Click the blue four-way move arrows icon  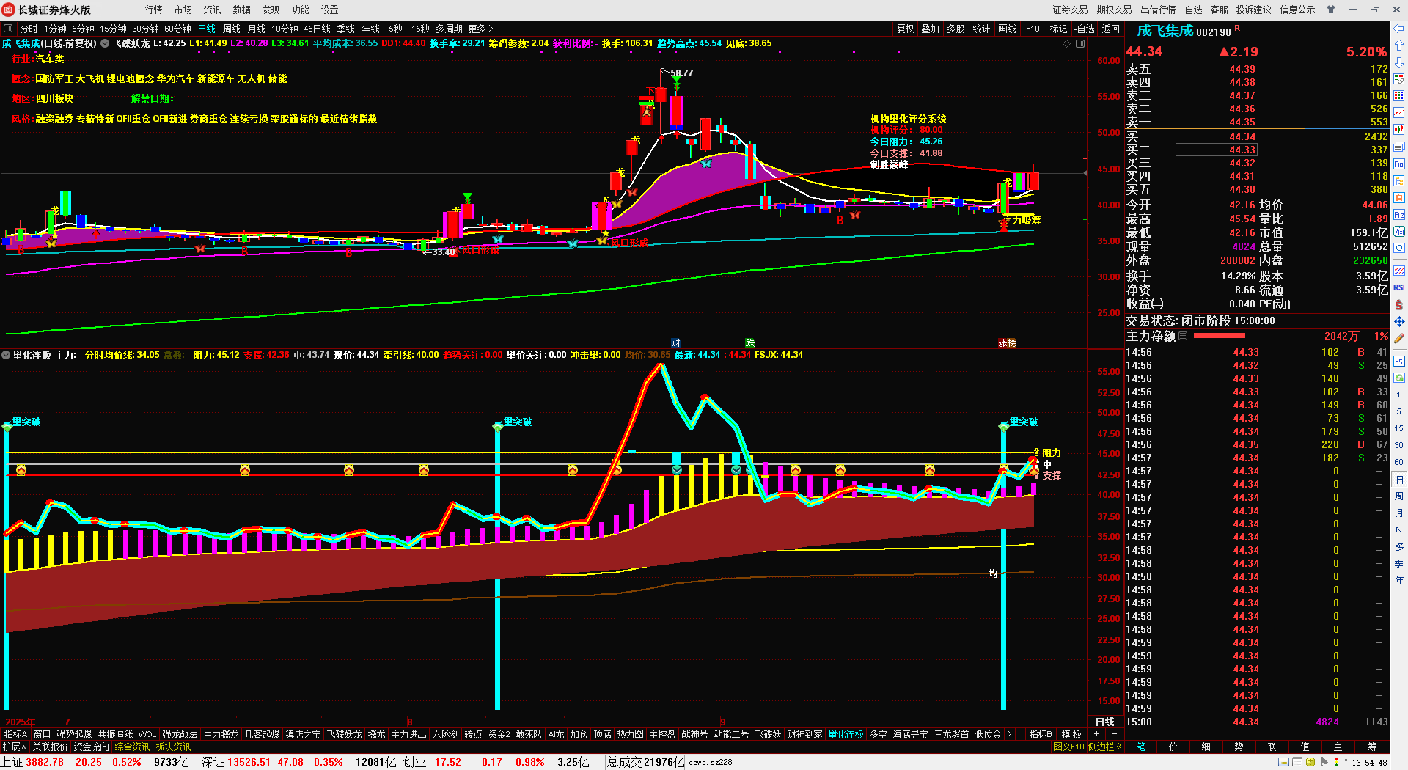pos(1399,321)
